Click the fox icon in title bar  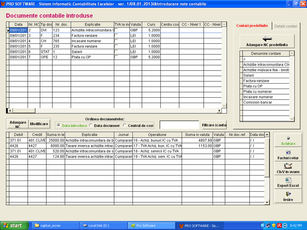pyautogui.click(x=3, y=4)
